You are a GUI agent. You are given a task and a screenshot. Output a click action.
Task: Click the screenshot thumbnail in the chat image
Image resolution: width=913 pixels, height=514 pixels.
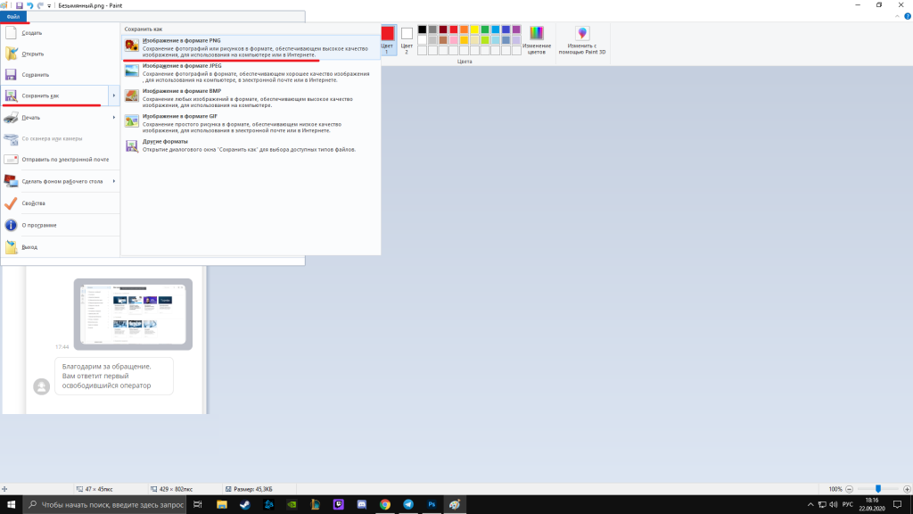133,314
